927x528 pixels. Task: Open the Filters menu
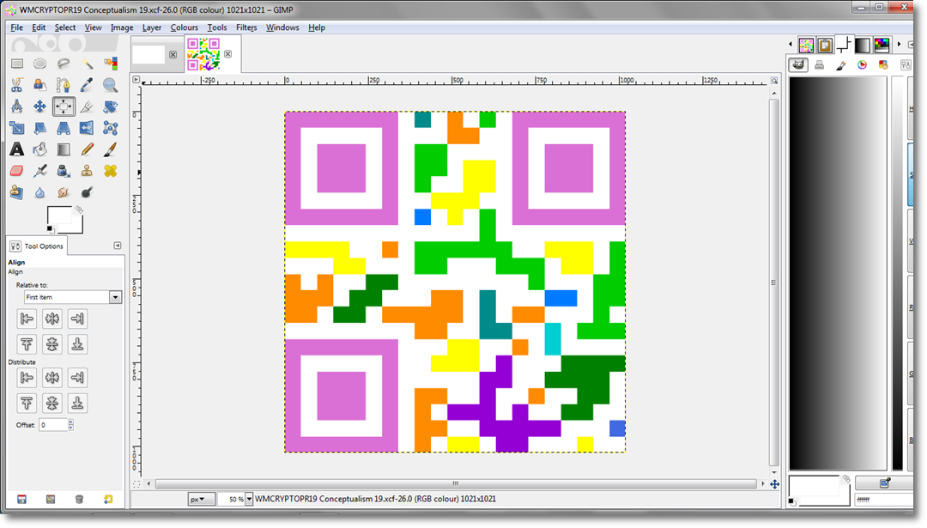point(246,27)
